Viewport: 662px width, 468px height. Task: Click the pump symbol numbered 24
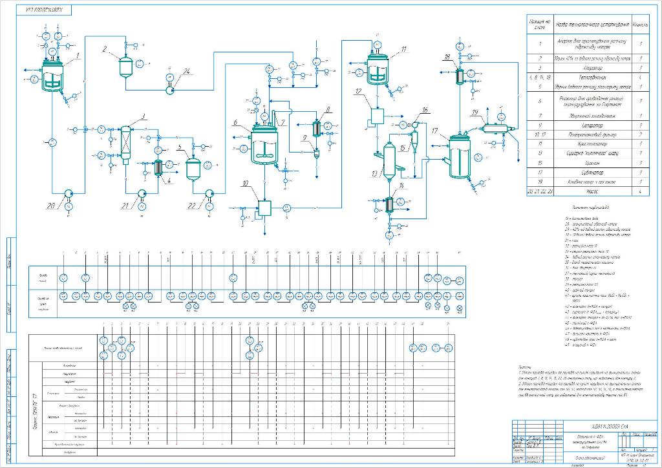(x=169, y=89)
